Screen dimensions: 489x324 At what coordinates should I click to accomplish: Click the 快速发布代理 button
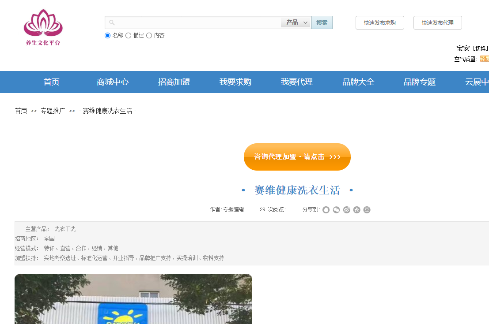coord(438,23)
